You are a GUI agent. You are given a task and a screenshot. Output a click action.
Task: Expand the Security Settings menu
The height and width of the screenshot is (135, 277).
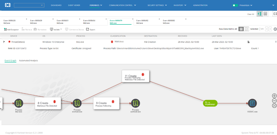click(157, 5)
